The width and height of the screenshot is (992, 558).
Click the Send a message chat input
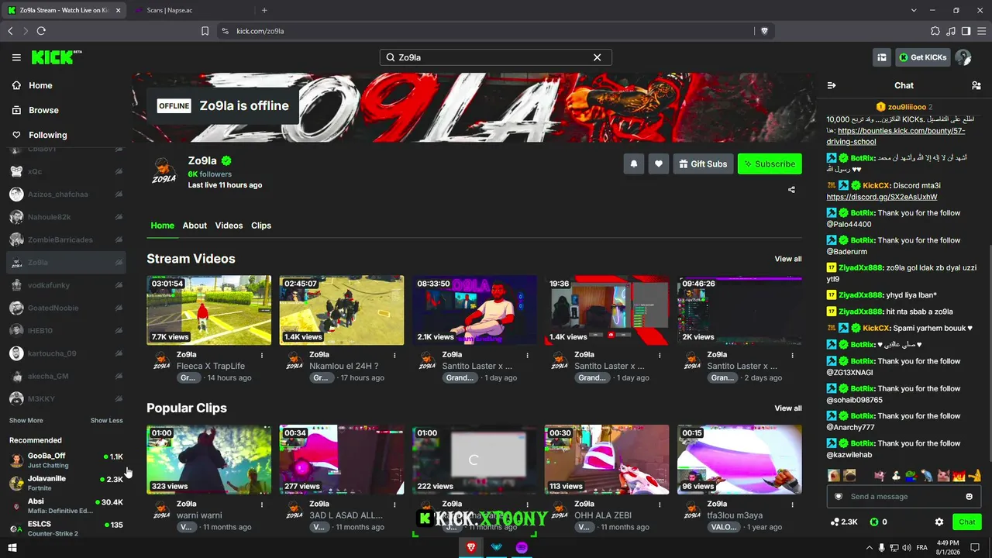click(x=904, y=497)
